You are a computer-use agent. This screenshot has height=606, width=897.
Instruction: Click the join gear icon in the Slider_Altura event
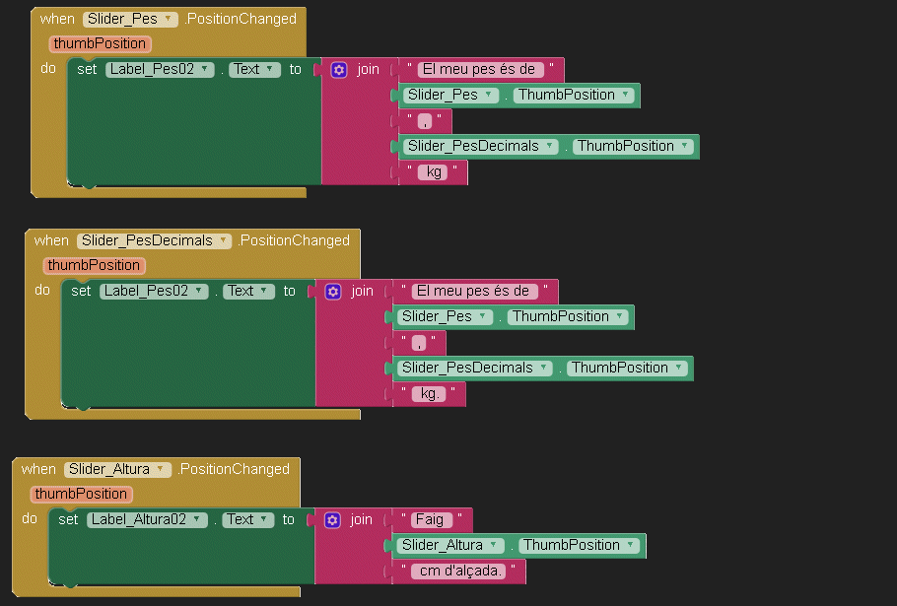[332, 519]
